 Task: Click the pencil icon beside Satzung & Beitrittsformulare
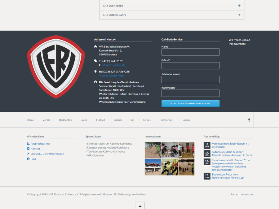(28, 154)
